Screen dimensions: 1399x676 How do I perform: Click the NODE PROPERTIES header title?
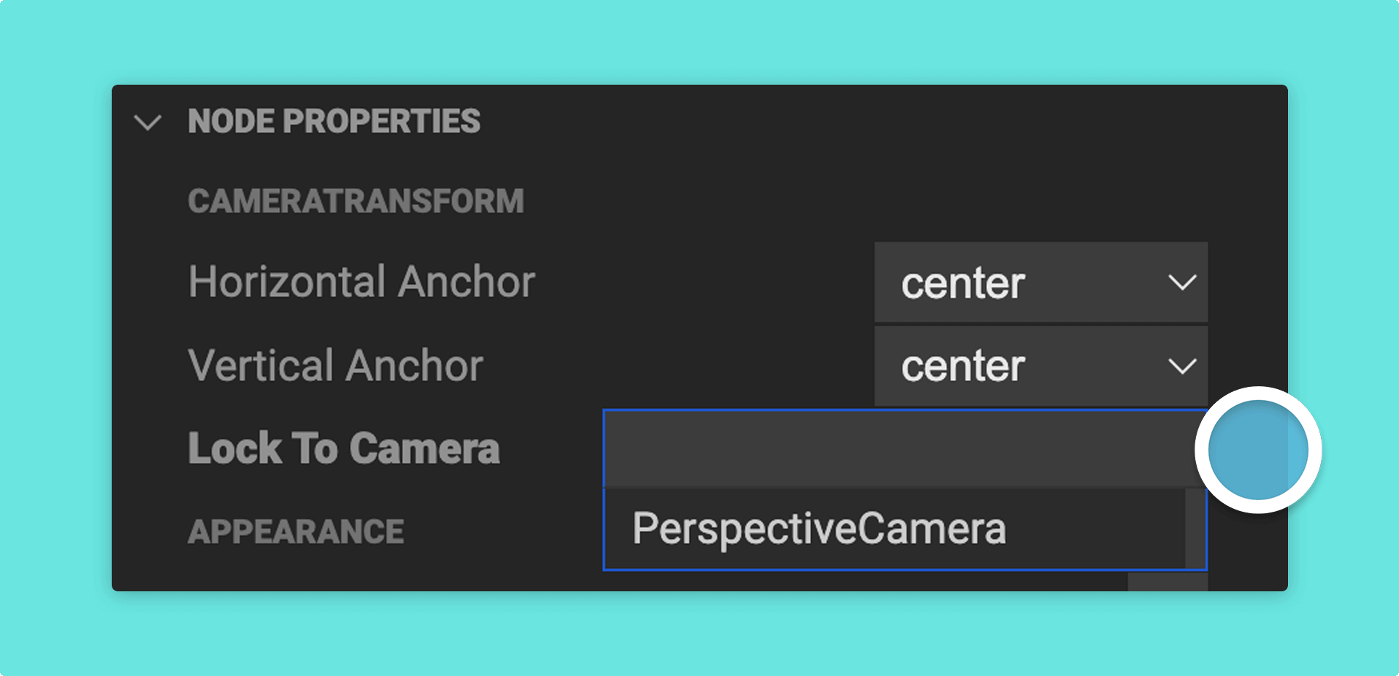334,121
